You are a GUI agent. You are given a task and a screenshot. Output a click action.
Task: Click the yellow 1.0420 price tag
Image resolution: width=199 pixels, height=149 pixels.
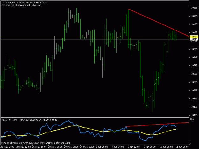[x=194, y=37]
